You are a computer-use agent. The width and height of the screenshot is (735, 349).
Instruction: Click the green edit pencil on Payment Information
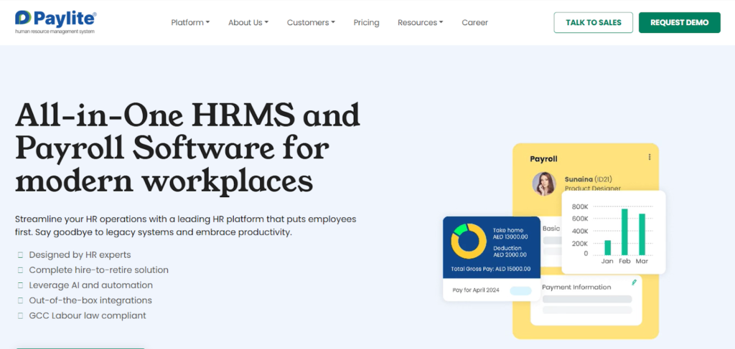[634, 283]
